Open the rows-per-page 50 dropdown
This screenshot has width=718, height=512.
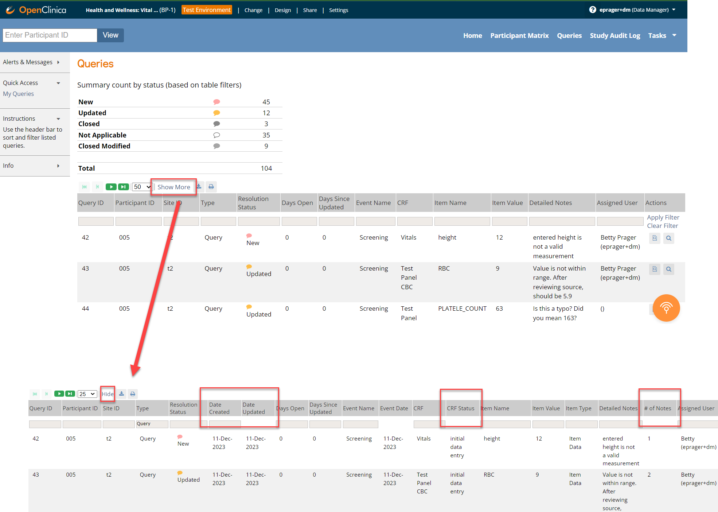[141, 187]
